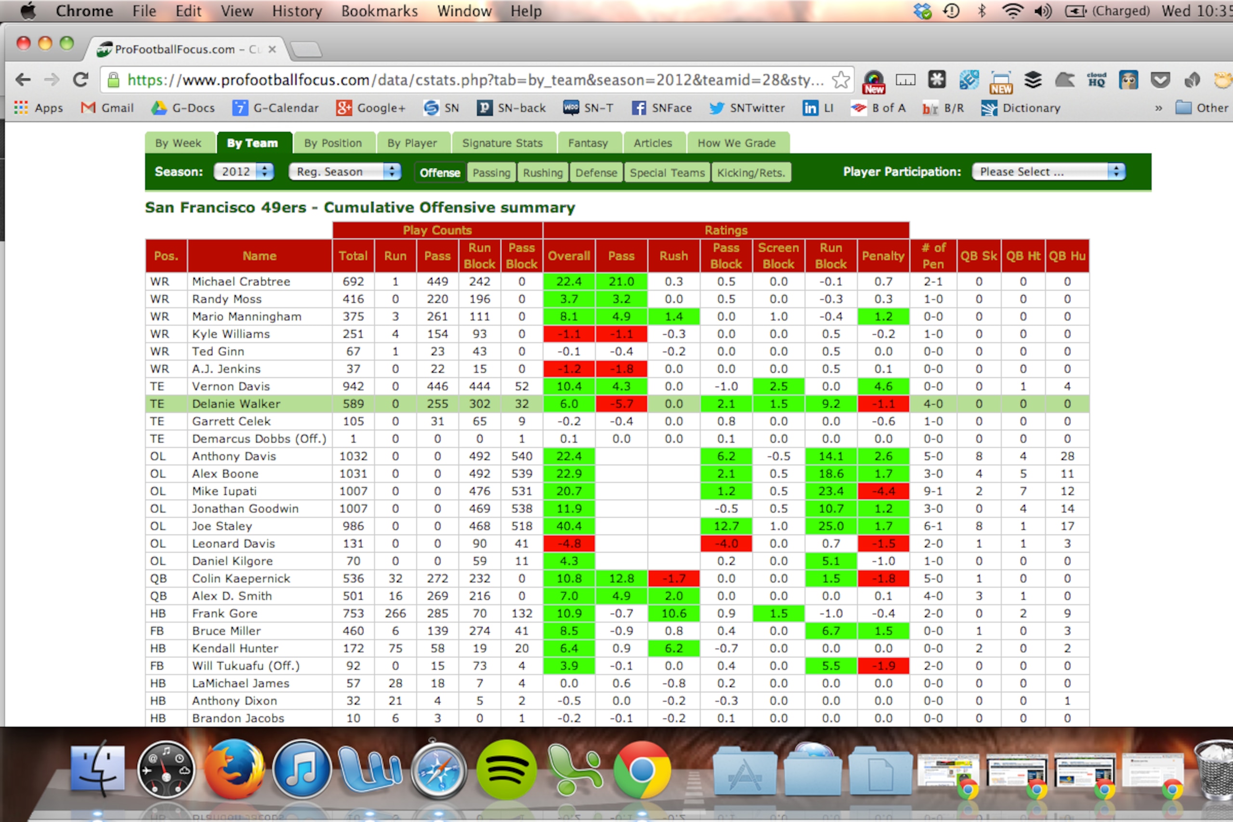Select the Kicking/Rets. button
1233x822 pixels.
[751, 172]
